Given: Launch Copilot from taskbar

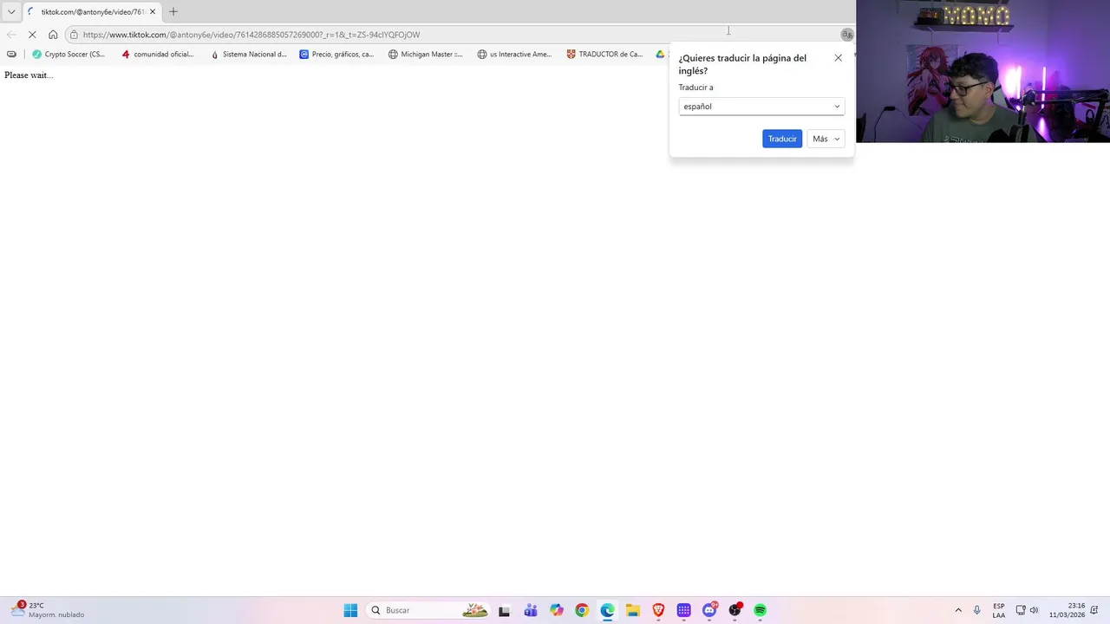Looking at the screenshot, I should click(556, 610).
